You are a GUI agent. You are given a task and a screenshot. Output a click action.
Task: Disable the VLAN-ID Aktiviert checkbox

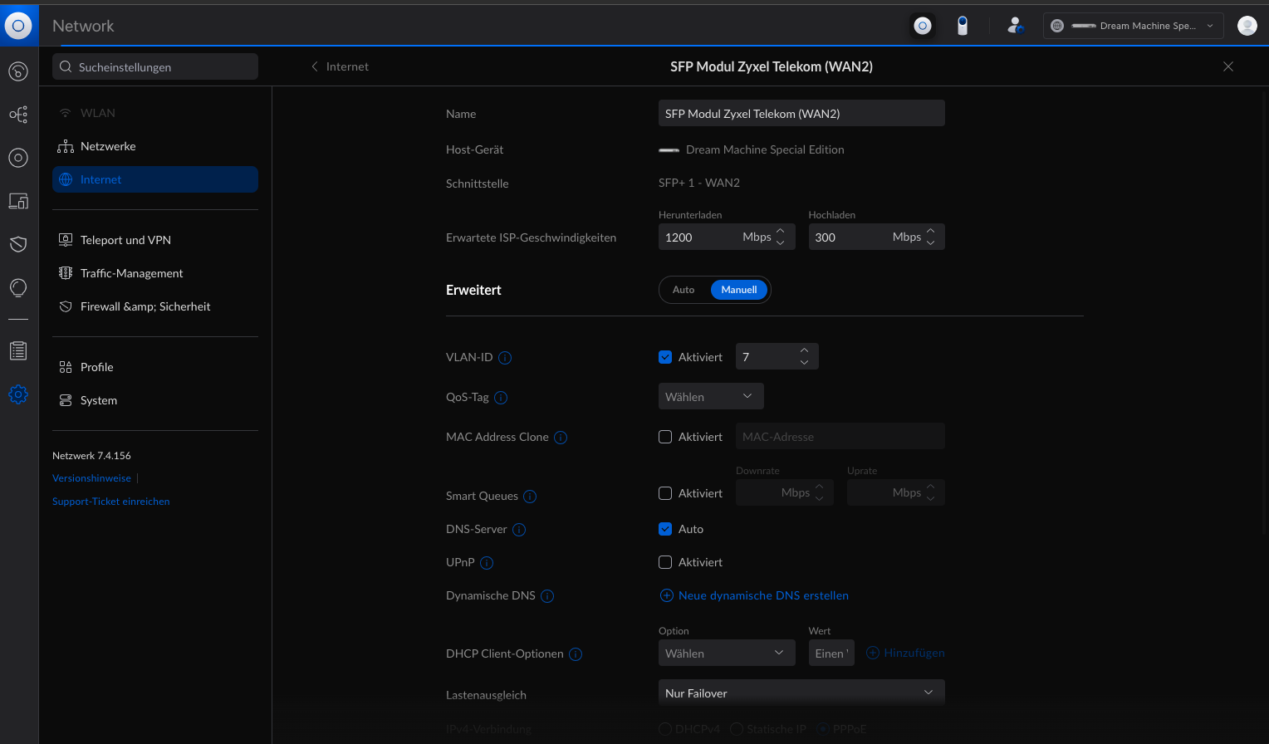(665, 357)
